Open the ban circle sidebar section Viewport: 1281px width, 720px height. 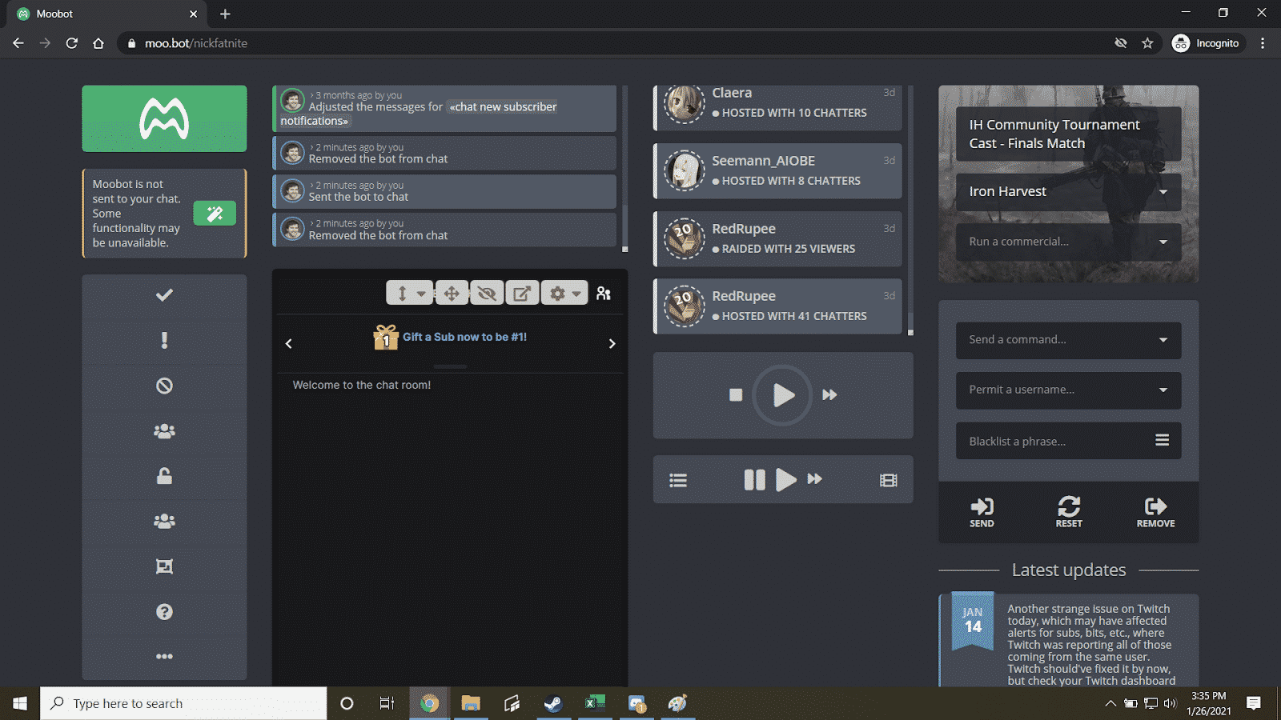tap(164, 386)
